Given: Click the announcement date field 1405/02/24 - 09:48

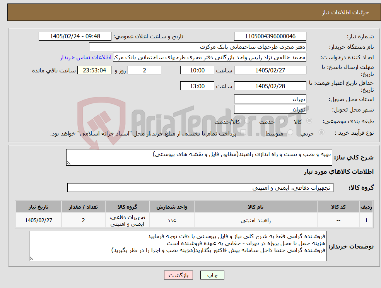Looking at the screenshot, I should (x=75, y=36).
